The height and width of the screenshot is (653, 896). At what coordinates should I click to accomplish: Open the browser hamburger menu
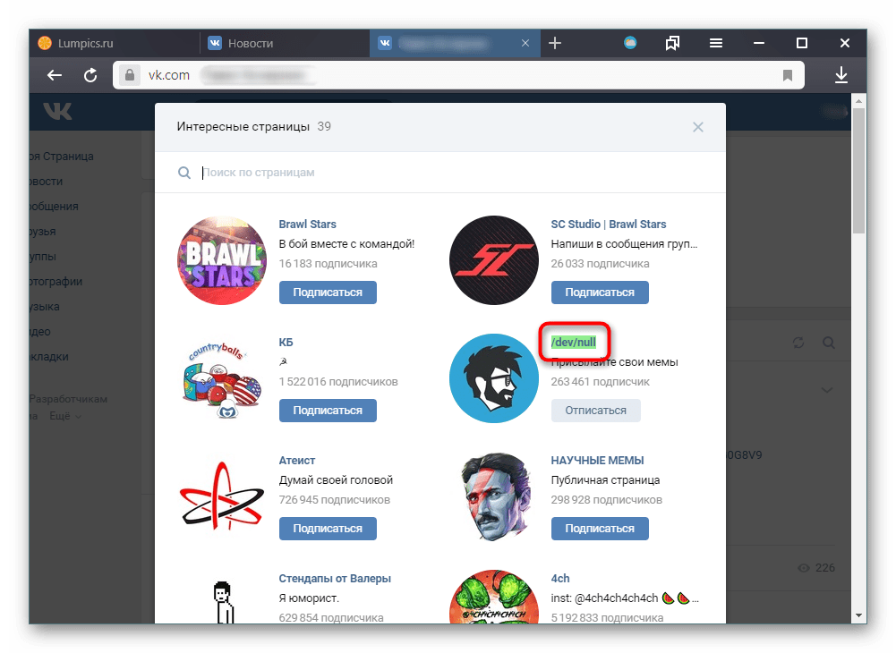716,43
